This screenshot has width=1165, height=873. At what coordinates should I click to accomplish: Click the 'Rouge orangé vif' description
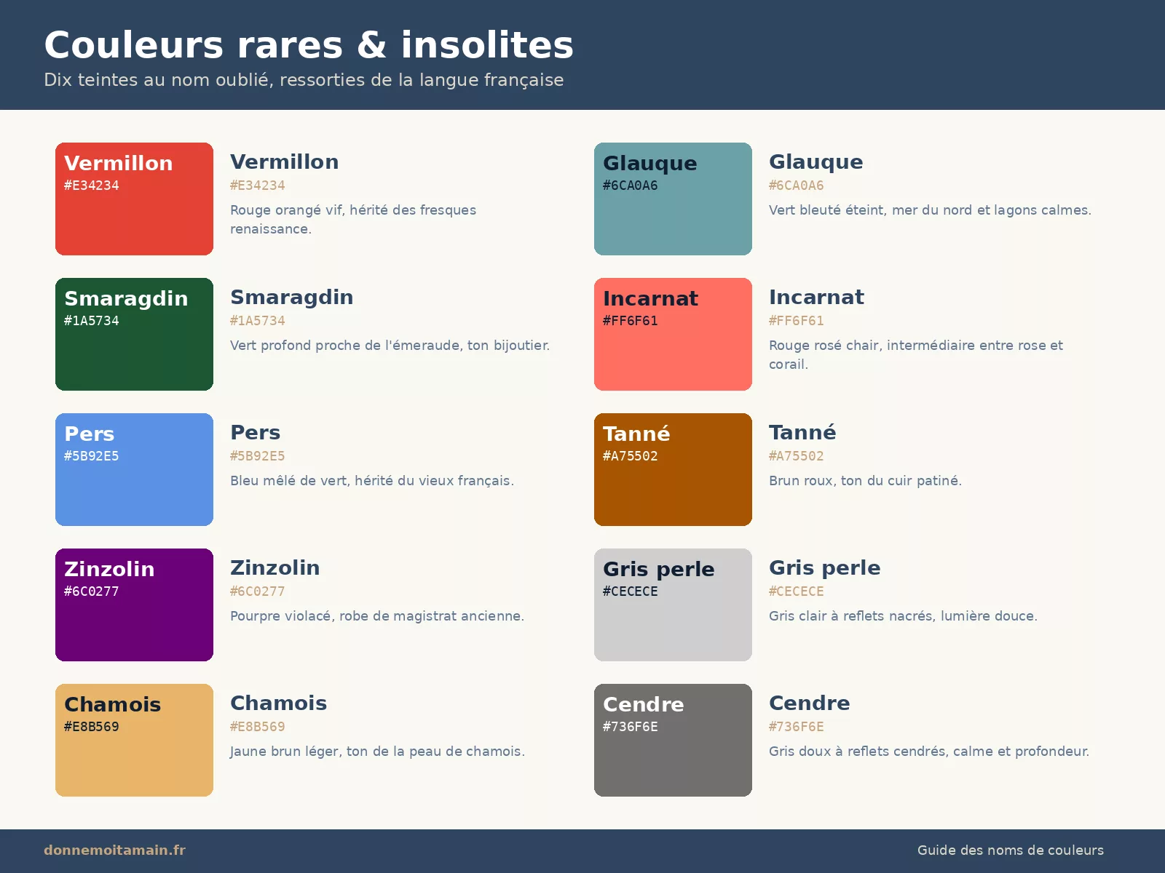pos(353,219)
